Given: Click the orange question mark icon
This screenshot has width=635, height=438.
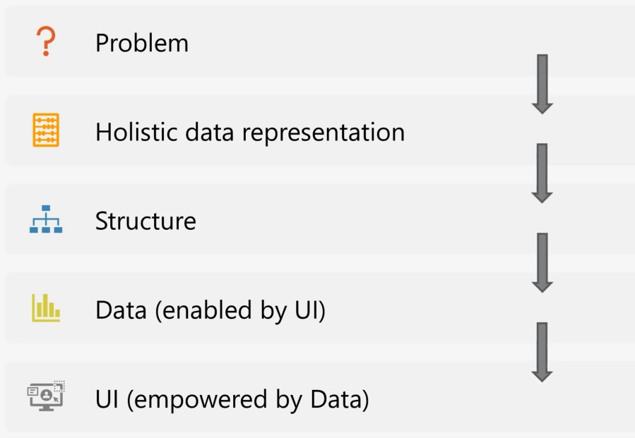Looking at the screenshot, I should (46, 41).
